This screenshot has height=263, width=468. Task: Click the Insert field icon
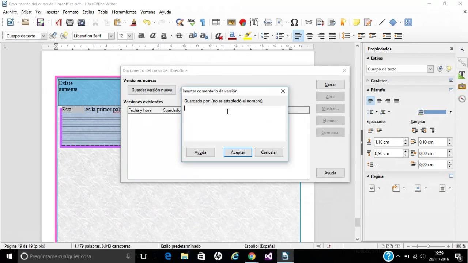point(279,22)
